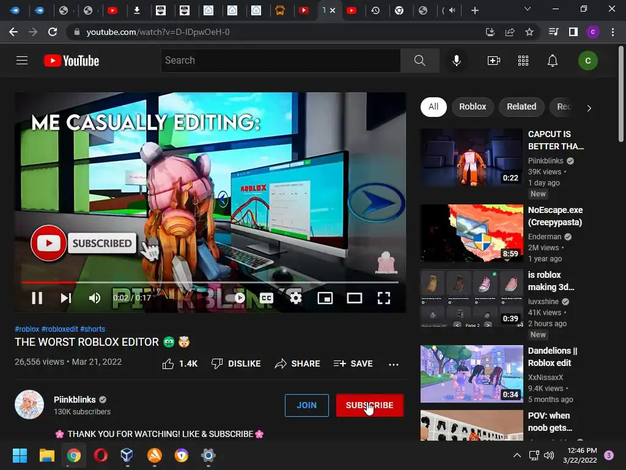Show more filter chips with right chevron
The height and width of the screenshot is (470, 626).
pos(589,108)
